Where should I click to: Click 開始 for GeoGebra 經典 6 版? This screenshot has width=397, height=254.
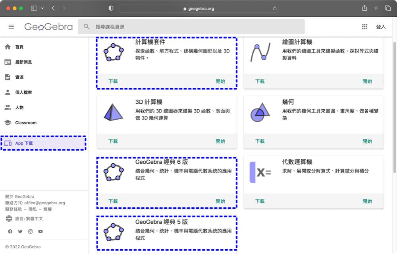220,201
